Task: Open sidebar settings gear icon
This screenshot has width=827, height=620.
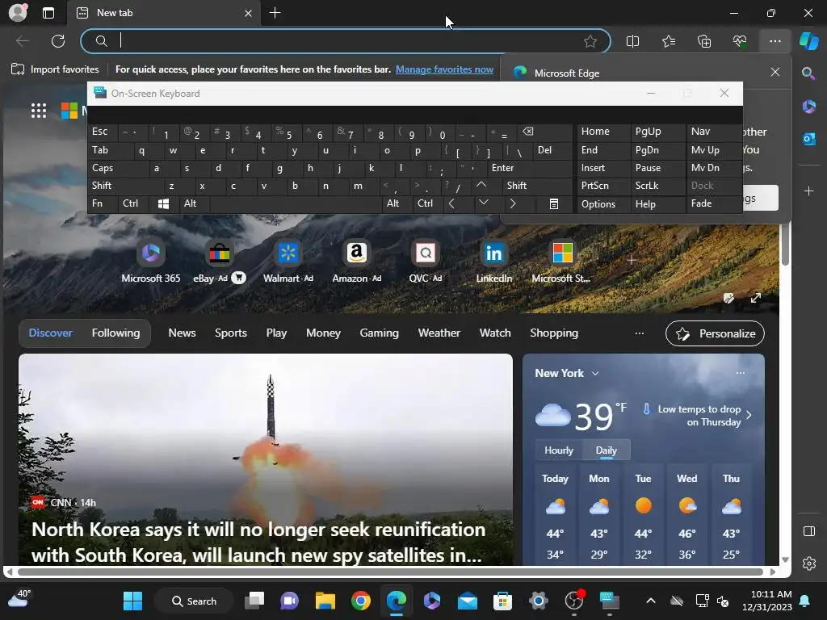Action: [x=808, y=563]
